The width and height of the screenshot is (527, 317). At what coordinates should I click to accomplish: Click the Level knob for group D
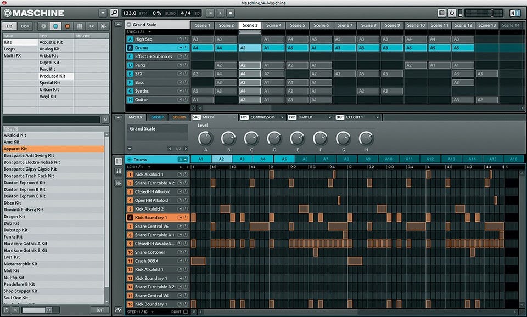coord(274,138)
